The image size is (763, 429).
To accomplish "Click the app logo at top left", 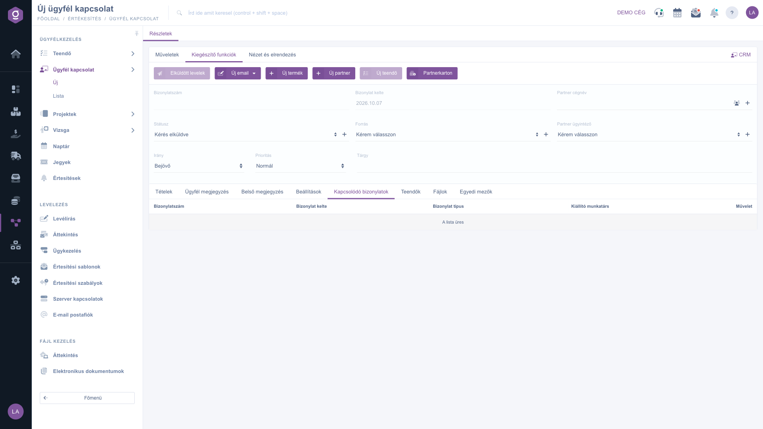I will [15, 15].
